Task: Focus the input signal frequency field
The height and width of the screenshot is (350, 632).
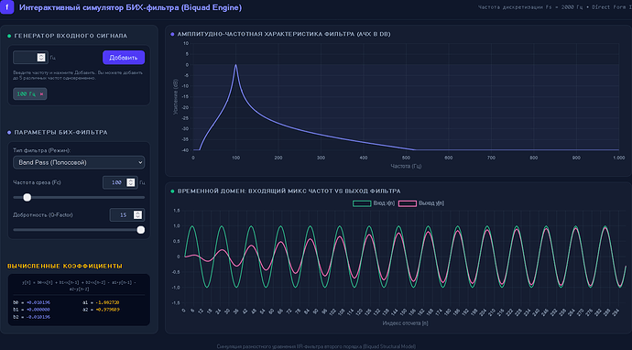Action: pyautogui.click(x=30, y=57)
